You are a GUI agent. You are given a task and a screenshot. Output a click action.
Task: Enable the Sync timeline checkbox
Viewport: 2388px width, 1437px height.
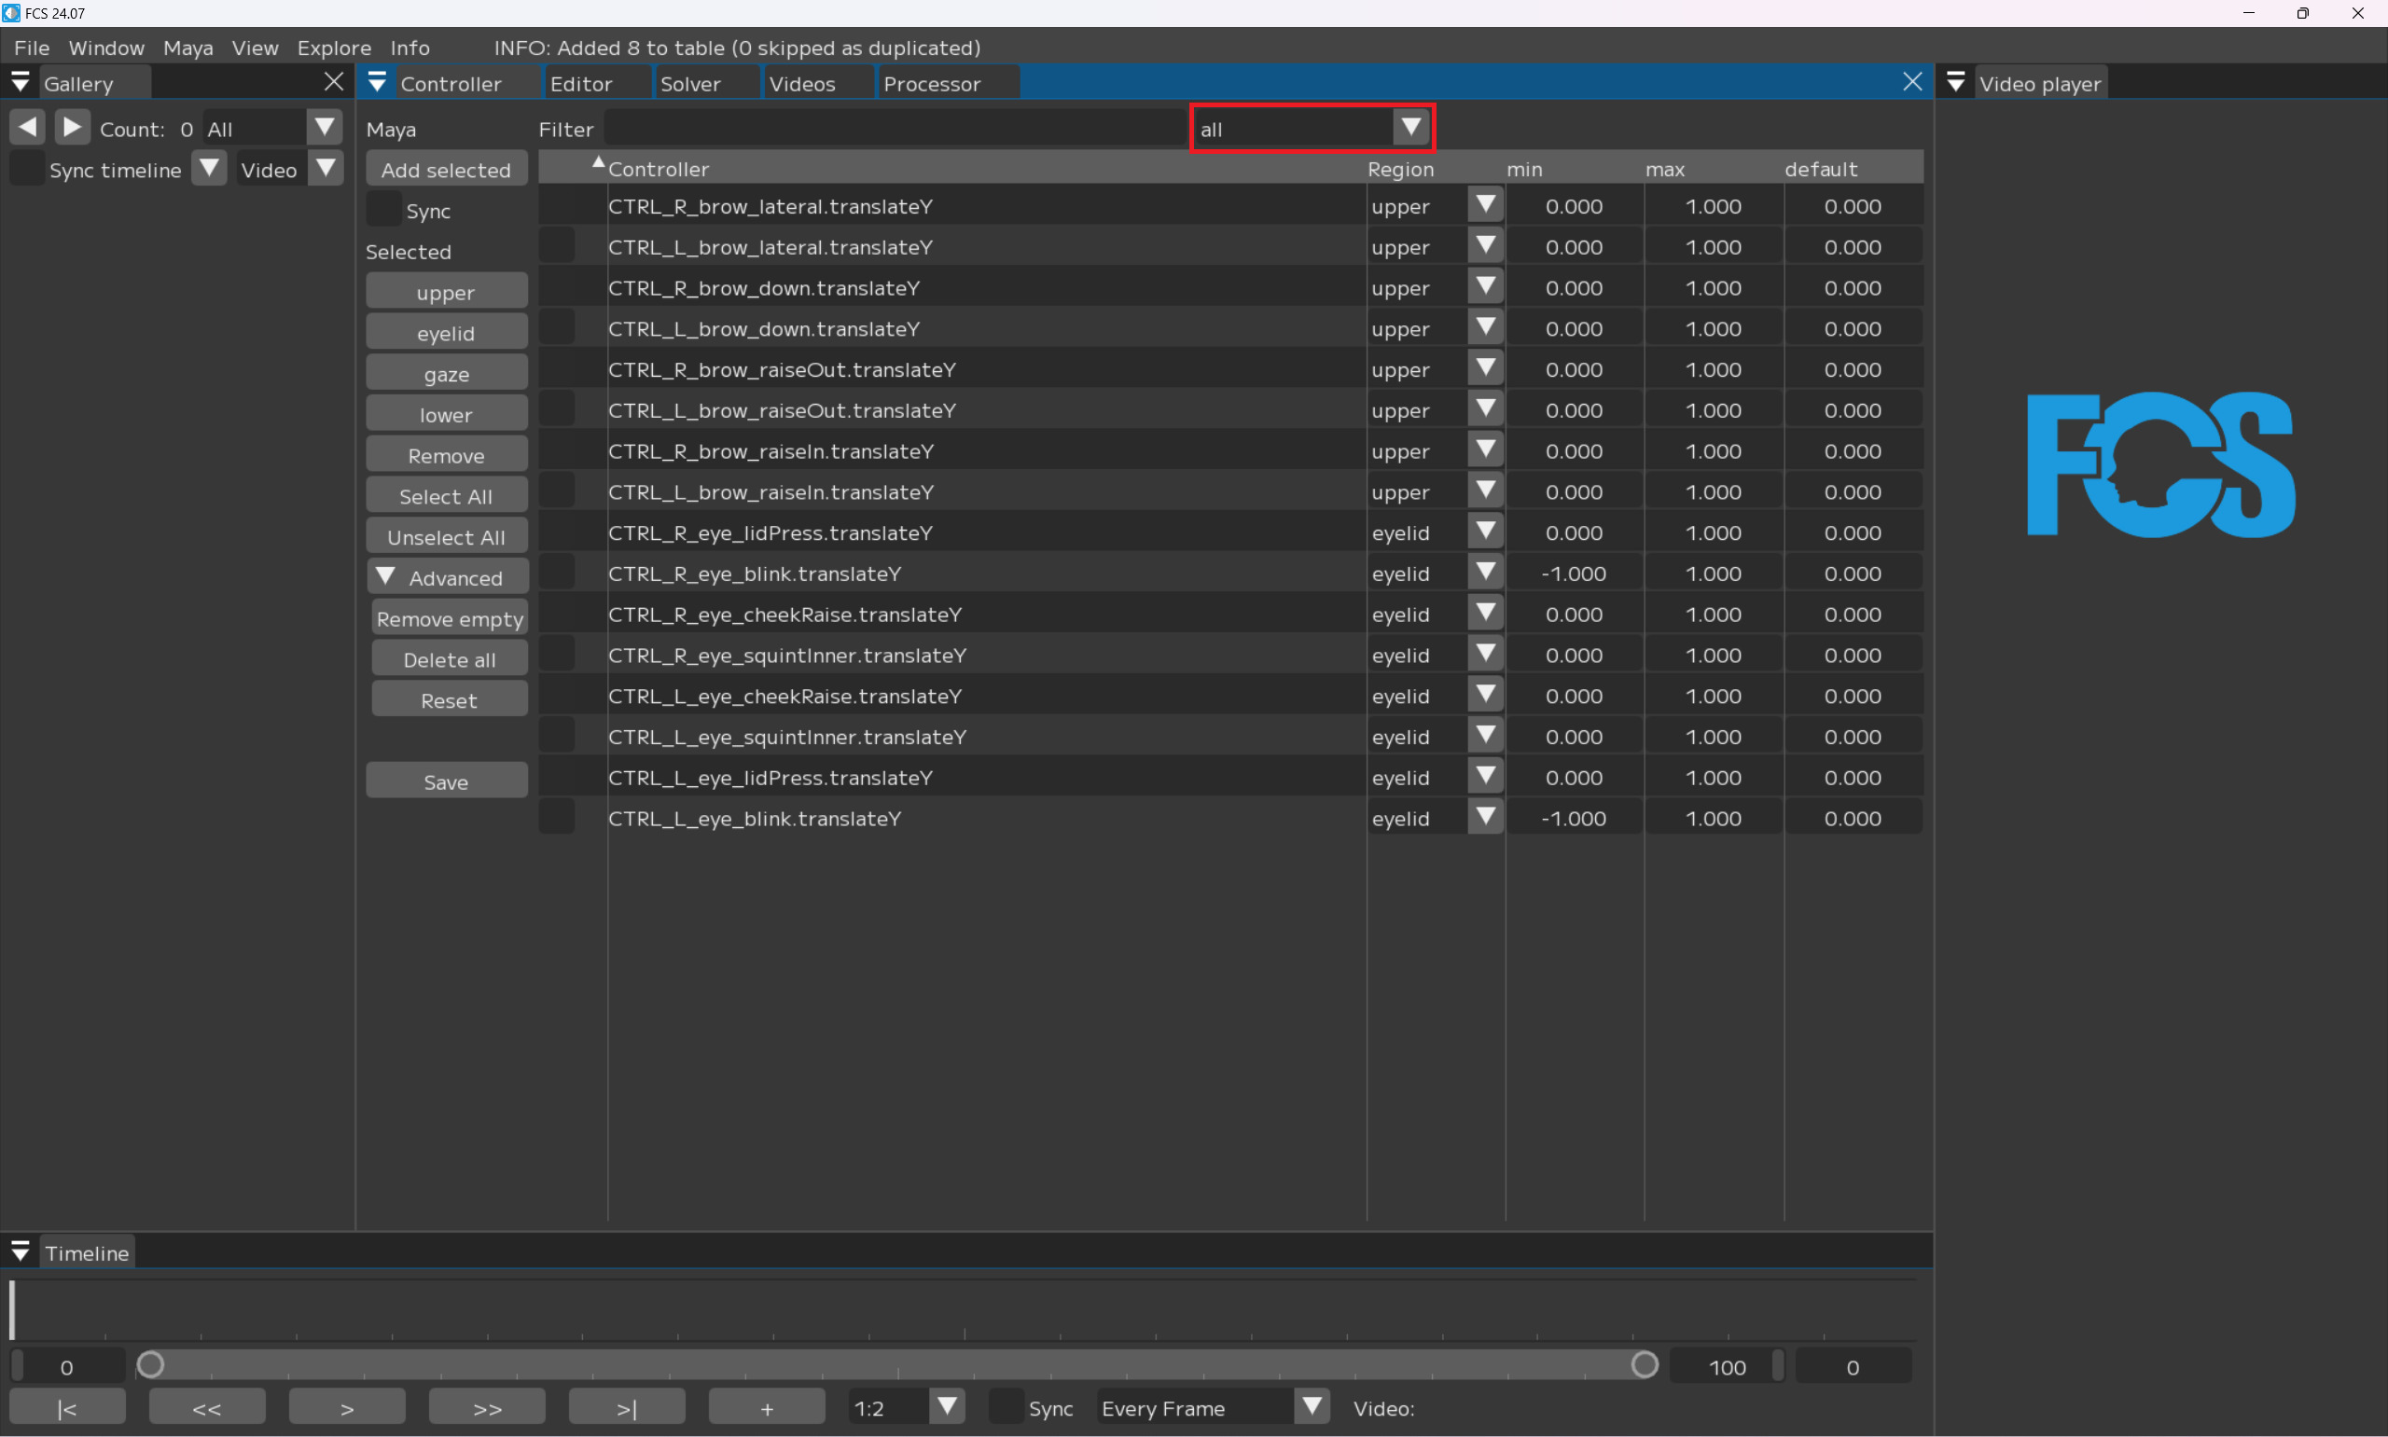27,170
